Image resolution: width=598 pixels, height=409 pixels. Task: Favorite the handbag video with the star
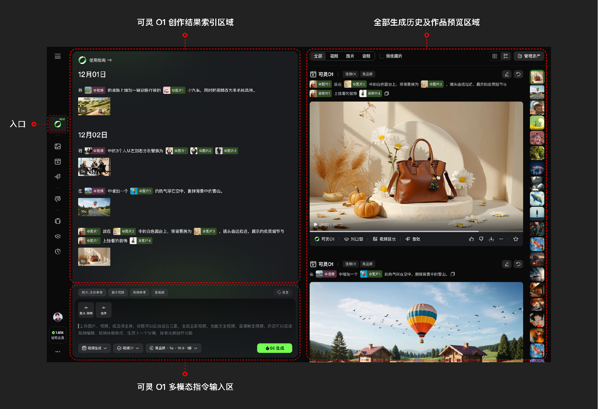(x=516, y=239)
